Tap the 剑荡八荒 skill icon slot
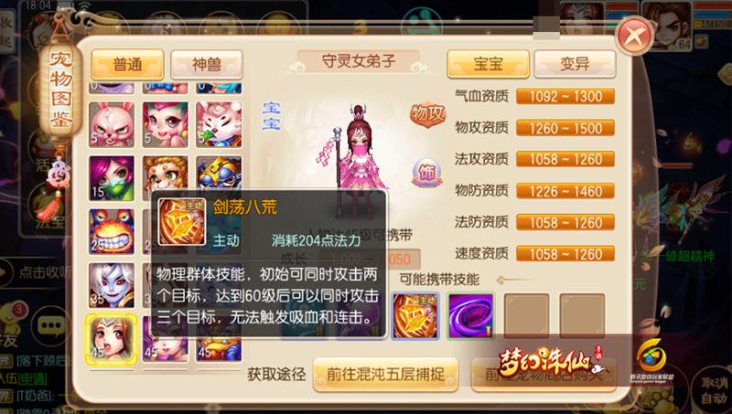Image resolution: width=732 pixels, height=414 pixels. point(415,315)
